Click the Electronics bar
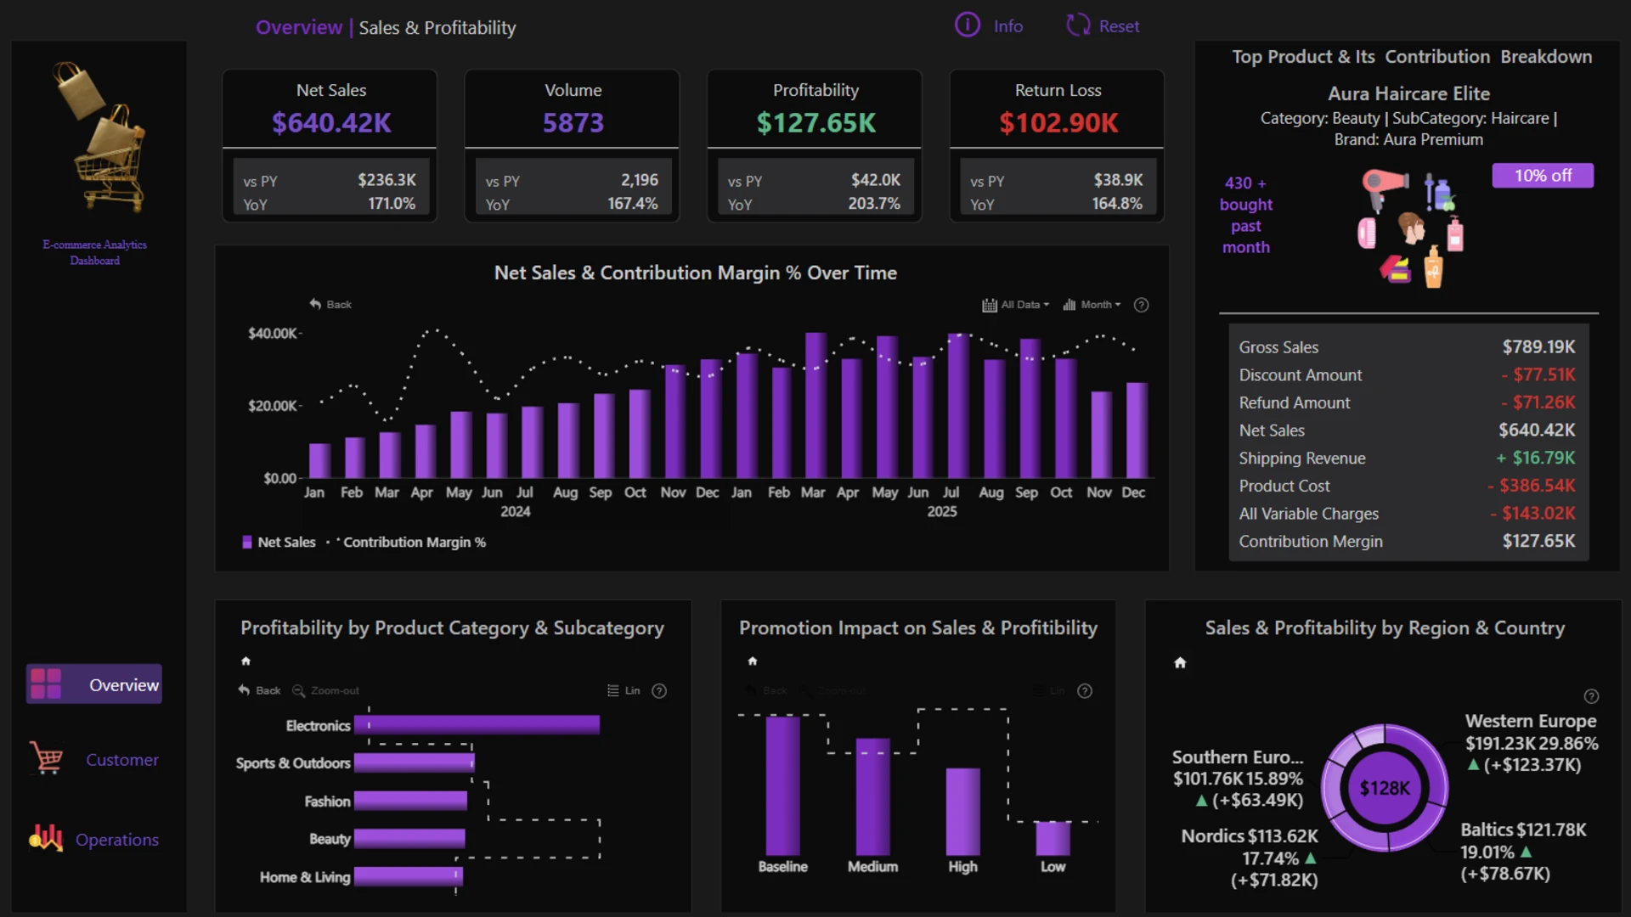The image size is (1631, 917). (477, 724)
